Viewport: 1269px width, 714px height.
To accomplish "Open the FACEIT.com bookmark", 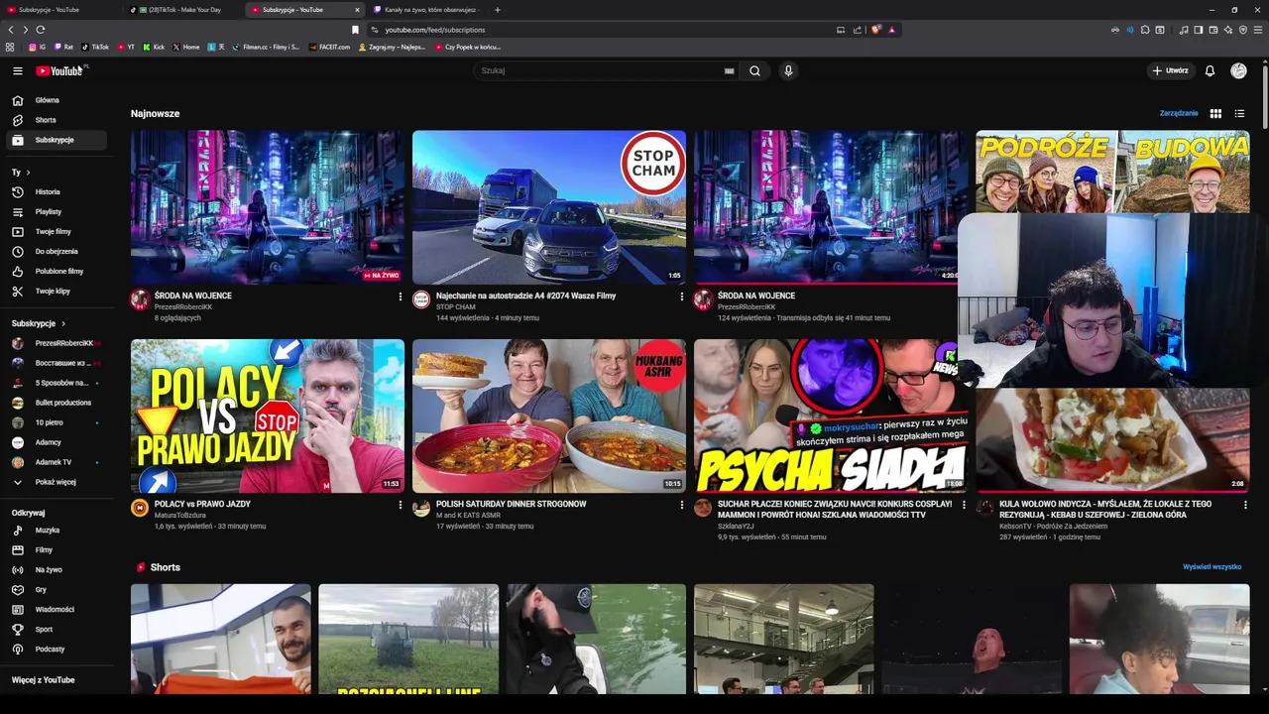I will coord(329,47).
